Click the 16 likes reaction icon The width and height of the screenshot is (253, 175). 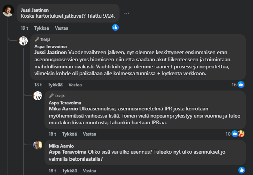tap(241, 84)
